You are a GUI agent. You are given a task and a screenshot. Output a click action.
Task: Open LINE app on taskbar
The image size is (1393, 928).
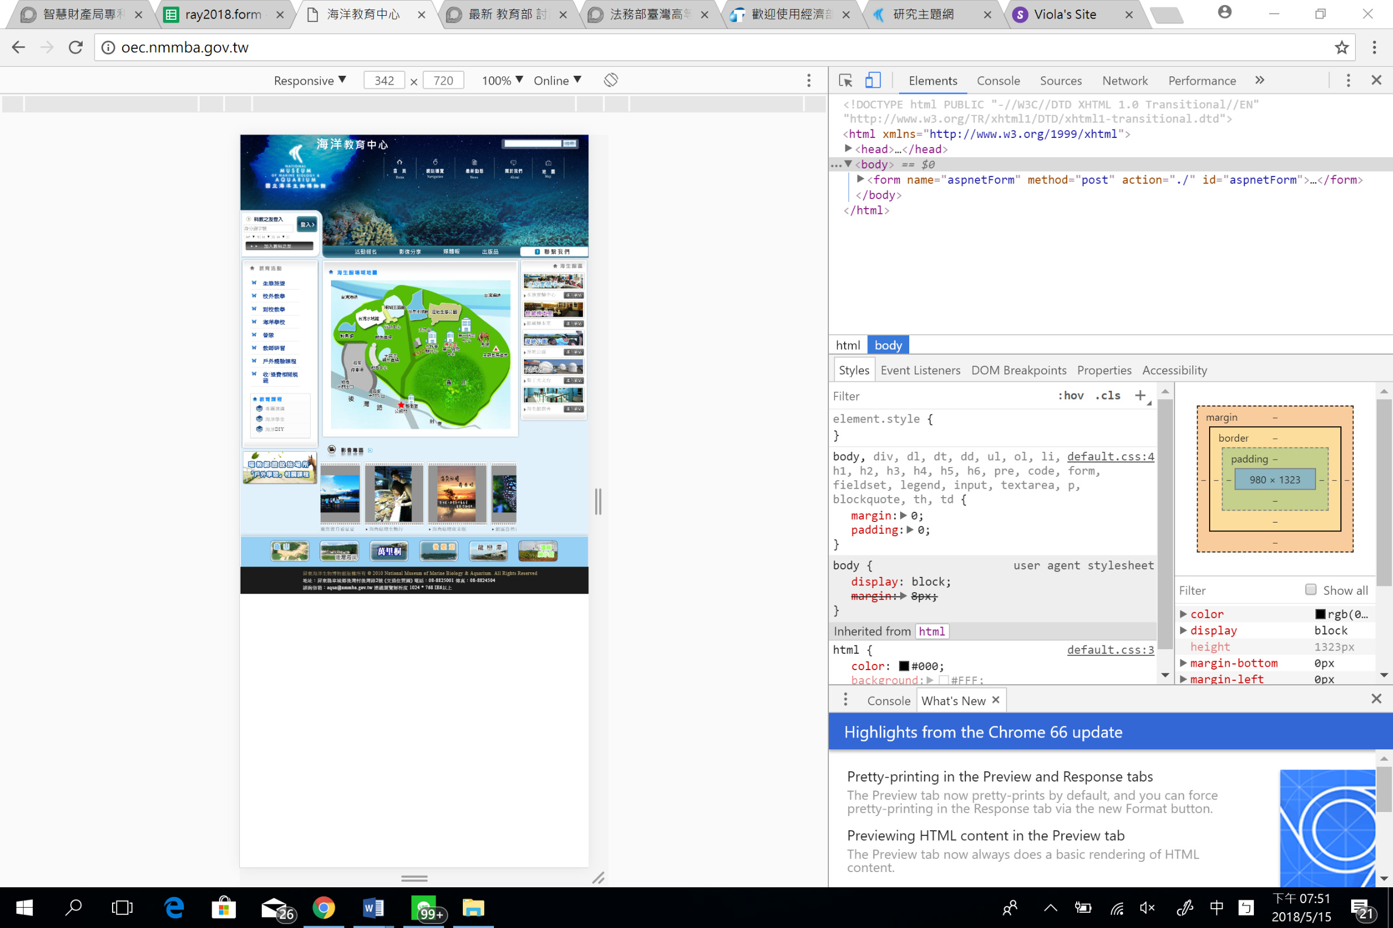point(426,908)
